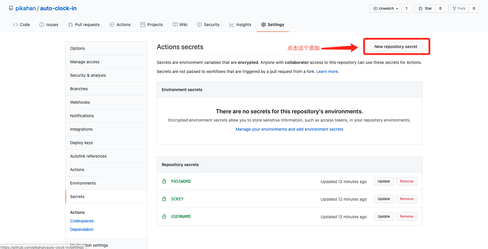Open the Learn more link
The width and height of the screenshot is (488, 249).
click(x=327, y=71)
